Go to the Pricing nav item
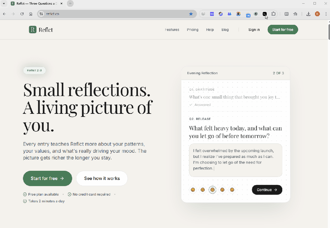This screenshot has height=228, width=330. point(192,30)
